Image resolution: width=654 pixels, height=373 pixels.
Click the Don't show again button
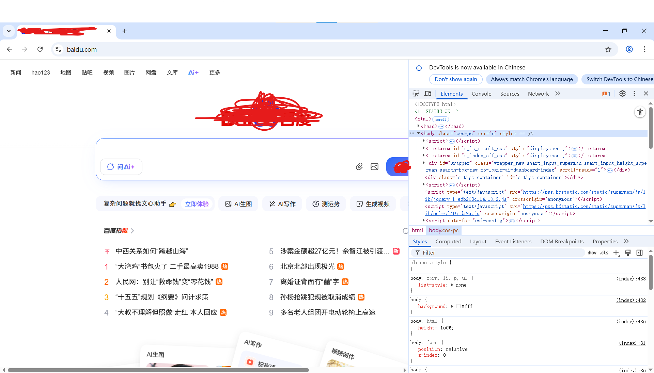coord(455,79)
